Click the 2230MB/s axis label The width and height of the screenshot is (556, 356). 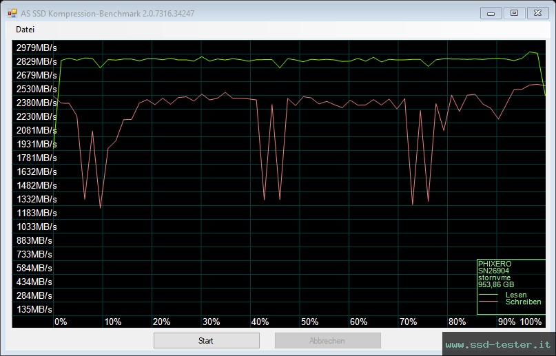37,116
